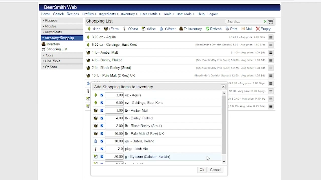Viewport: 321px width, 180px height.
Task: Uncheck the Barley, Flaked checkbox
Action: coord(102,118)
